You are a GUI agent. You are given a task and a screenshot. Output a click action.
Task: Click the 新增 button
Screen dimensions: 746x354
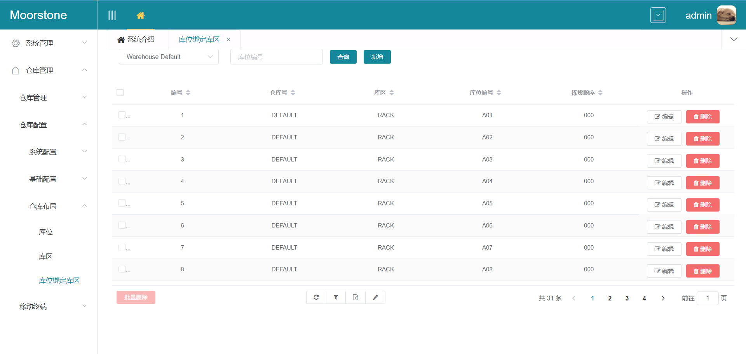coord(377,57)
